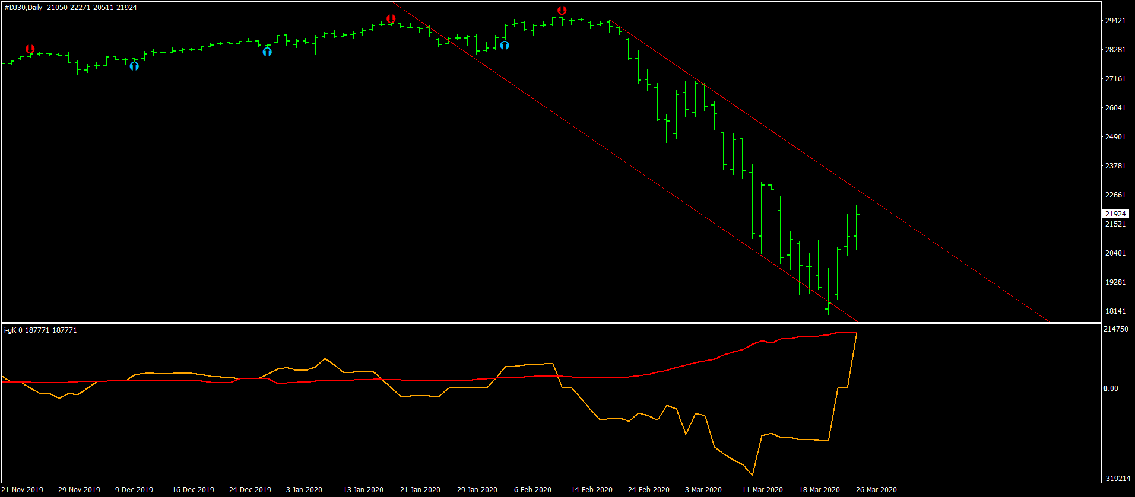Screen dimensions: 1135x497
Task: Click the 28281 price axis label
Action: click(x=1115, y=50)
